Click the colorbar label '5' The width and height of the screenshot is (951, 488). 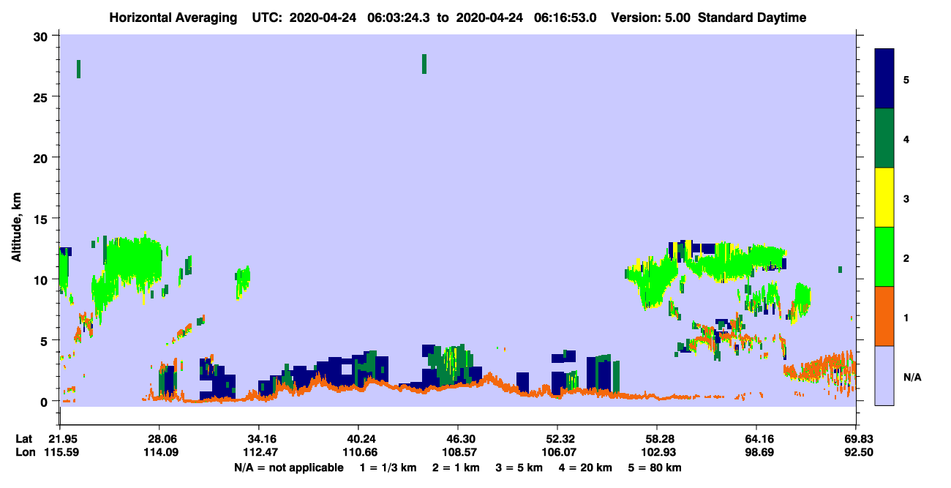pyautogui.click(x=906, y=80)
